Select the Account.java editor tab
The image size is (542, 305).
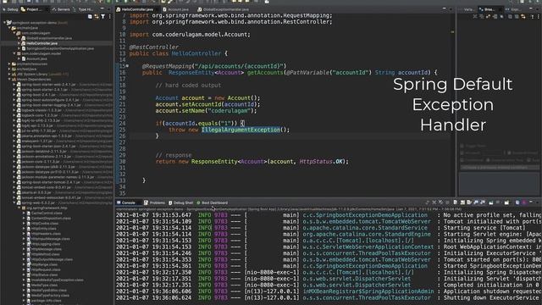coord(176,9)
